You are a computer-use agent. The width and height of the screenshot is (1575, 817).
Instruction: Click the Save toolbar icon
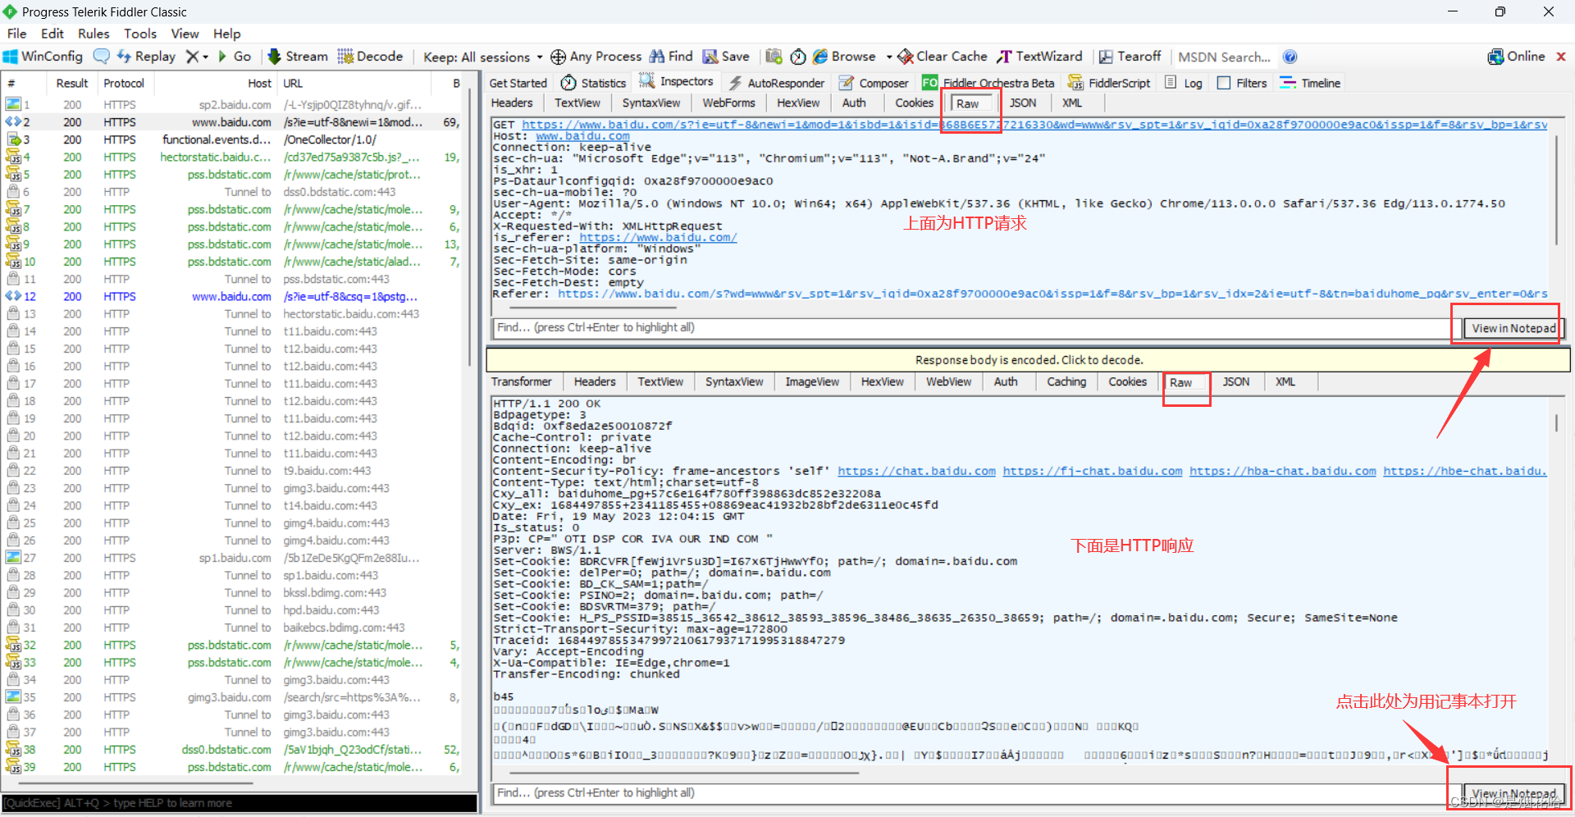[x=710, y=57]
